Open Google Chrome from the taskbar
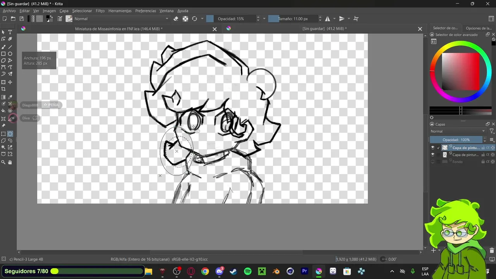The height and width of the screenshot is (279, 496). 205,271
